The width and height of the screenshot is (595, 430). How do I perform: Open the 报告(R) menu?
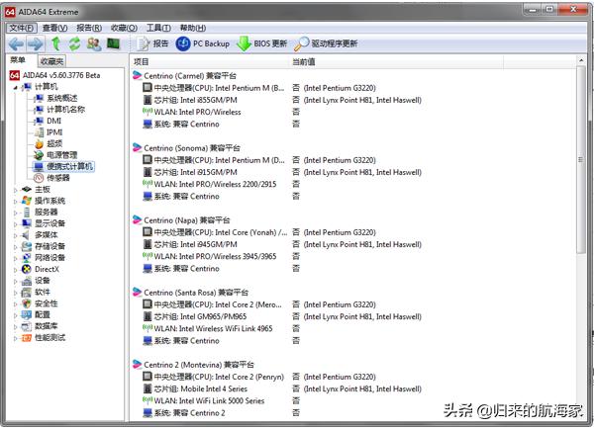pyautogui.click(x=89, y=28)
